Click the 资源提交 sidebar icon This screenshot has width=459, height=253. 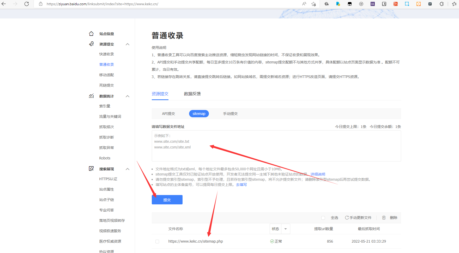91,44
